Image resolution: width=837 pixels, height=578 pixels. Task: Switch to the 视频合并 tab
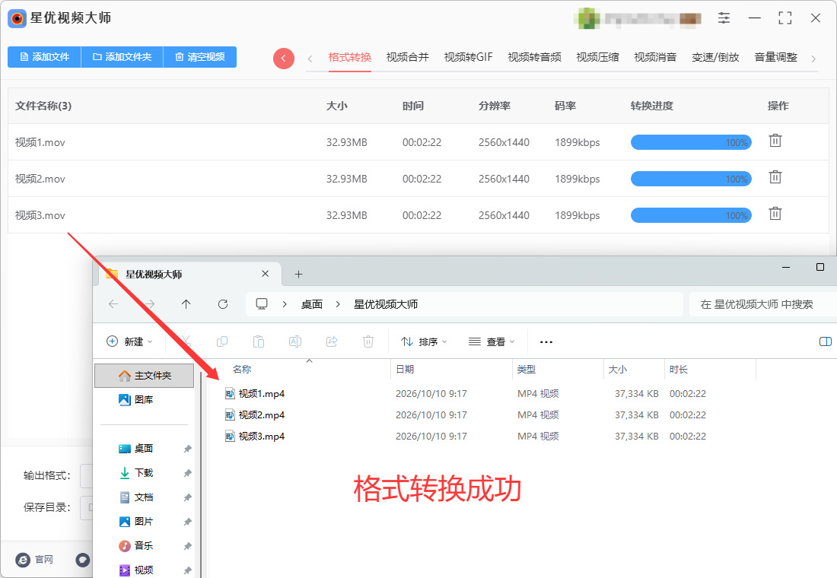(407, 57)
